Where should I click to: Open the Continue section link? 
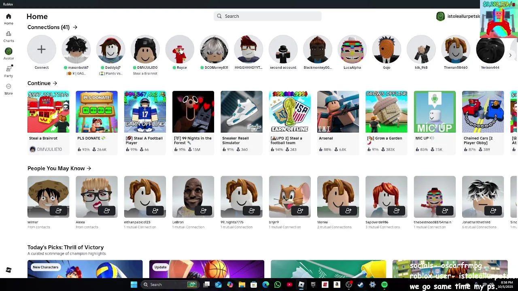[42, 83]
